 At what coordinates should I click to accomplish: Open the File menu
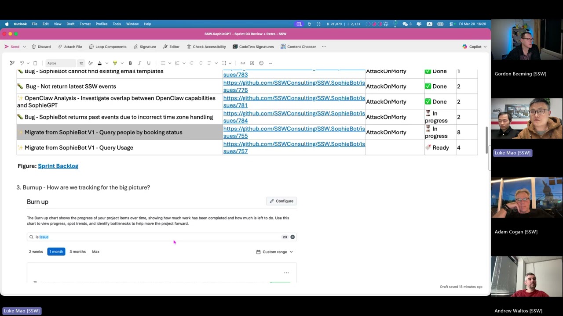(34, 24)
